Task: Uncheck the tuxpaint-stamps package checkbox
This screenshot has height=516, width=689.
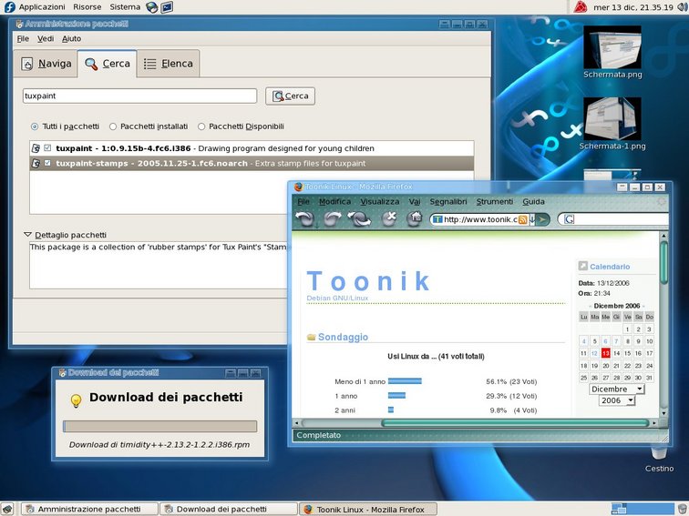Action: [47, 163]
